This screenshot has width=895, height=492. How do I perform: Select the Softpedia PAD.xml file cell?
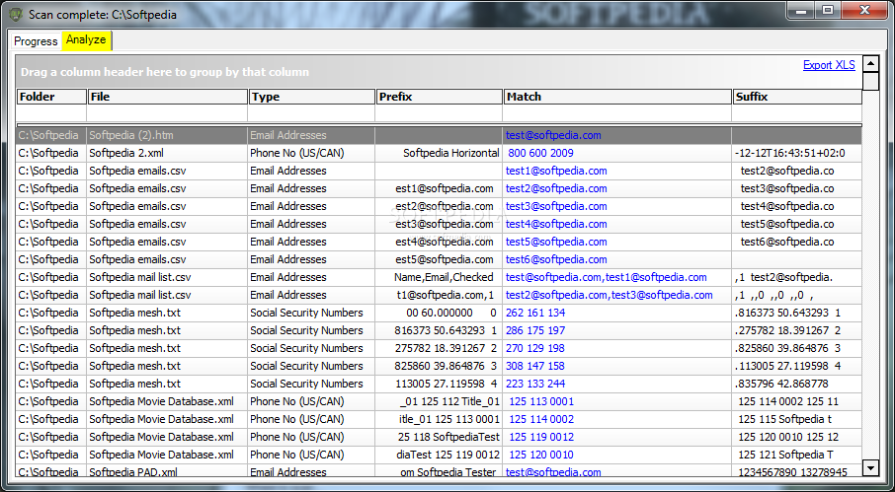(x=167, y=472)
